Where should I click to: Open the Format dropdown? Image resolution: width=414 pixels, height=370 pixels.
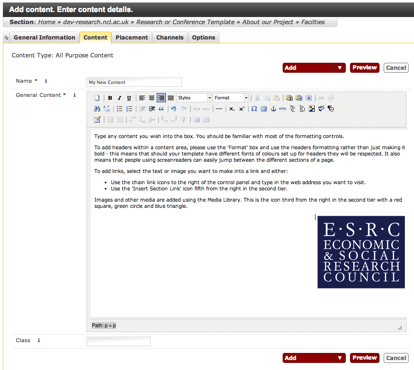[231, 98]
